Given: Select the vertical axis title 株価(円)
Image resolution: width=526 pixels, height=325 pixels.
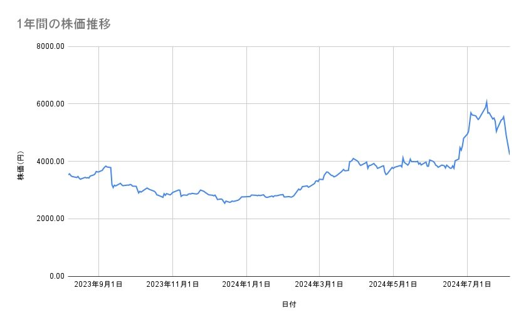Looking at the screenshot, I should tap(21, 167).
